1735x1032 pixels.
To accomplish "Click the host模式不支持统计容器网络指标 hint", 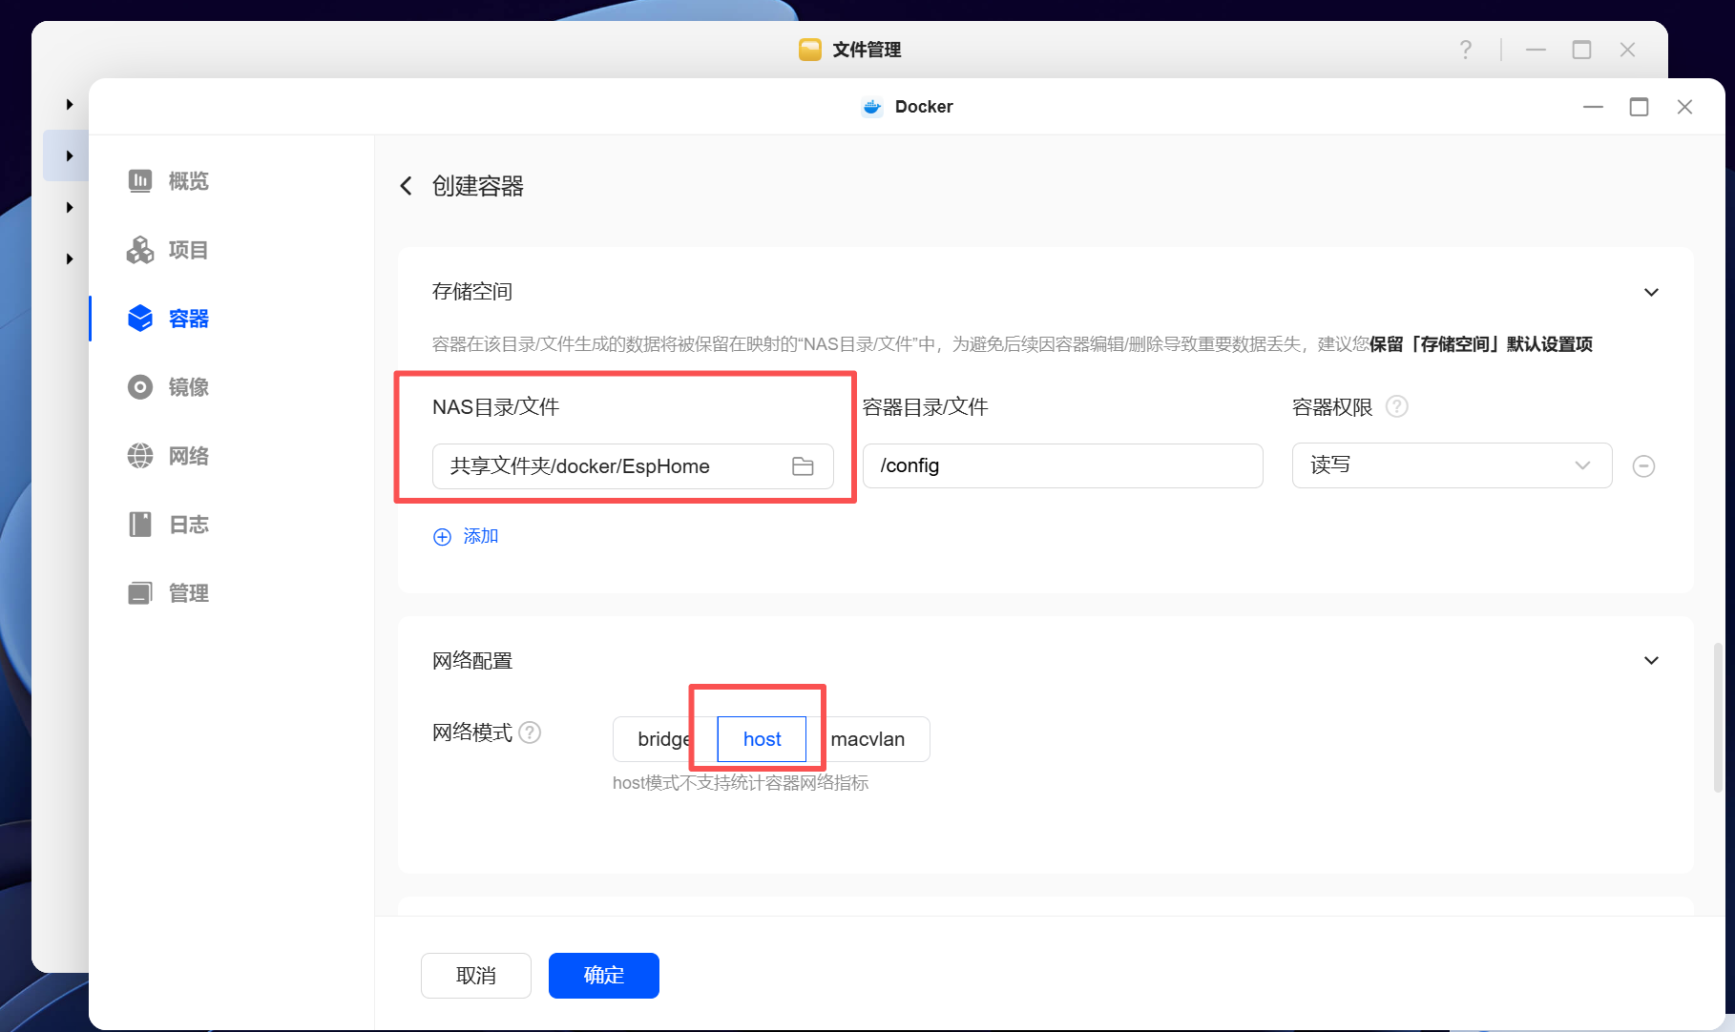I will 741,783.
